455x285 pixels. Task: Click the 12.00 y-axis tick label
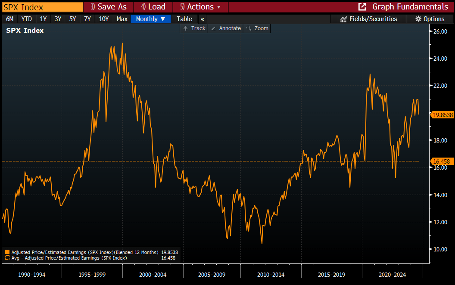pos(440,222)
